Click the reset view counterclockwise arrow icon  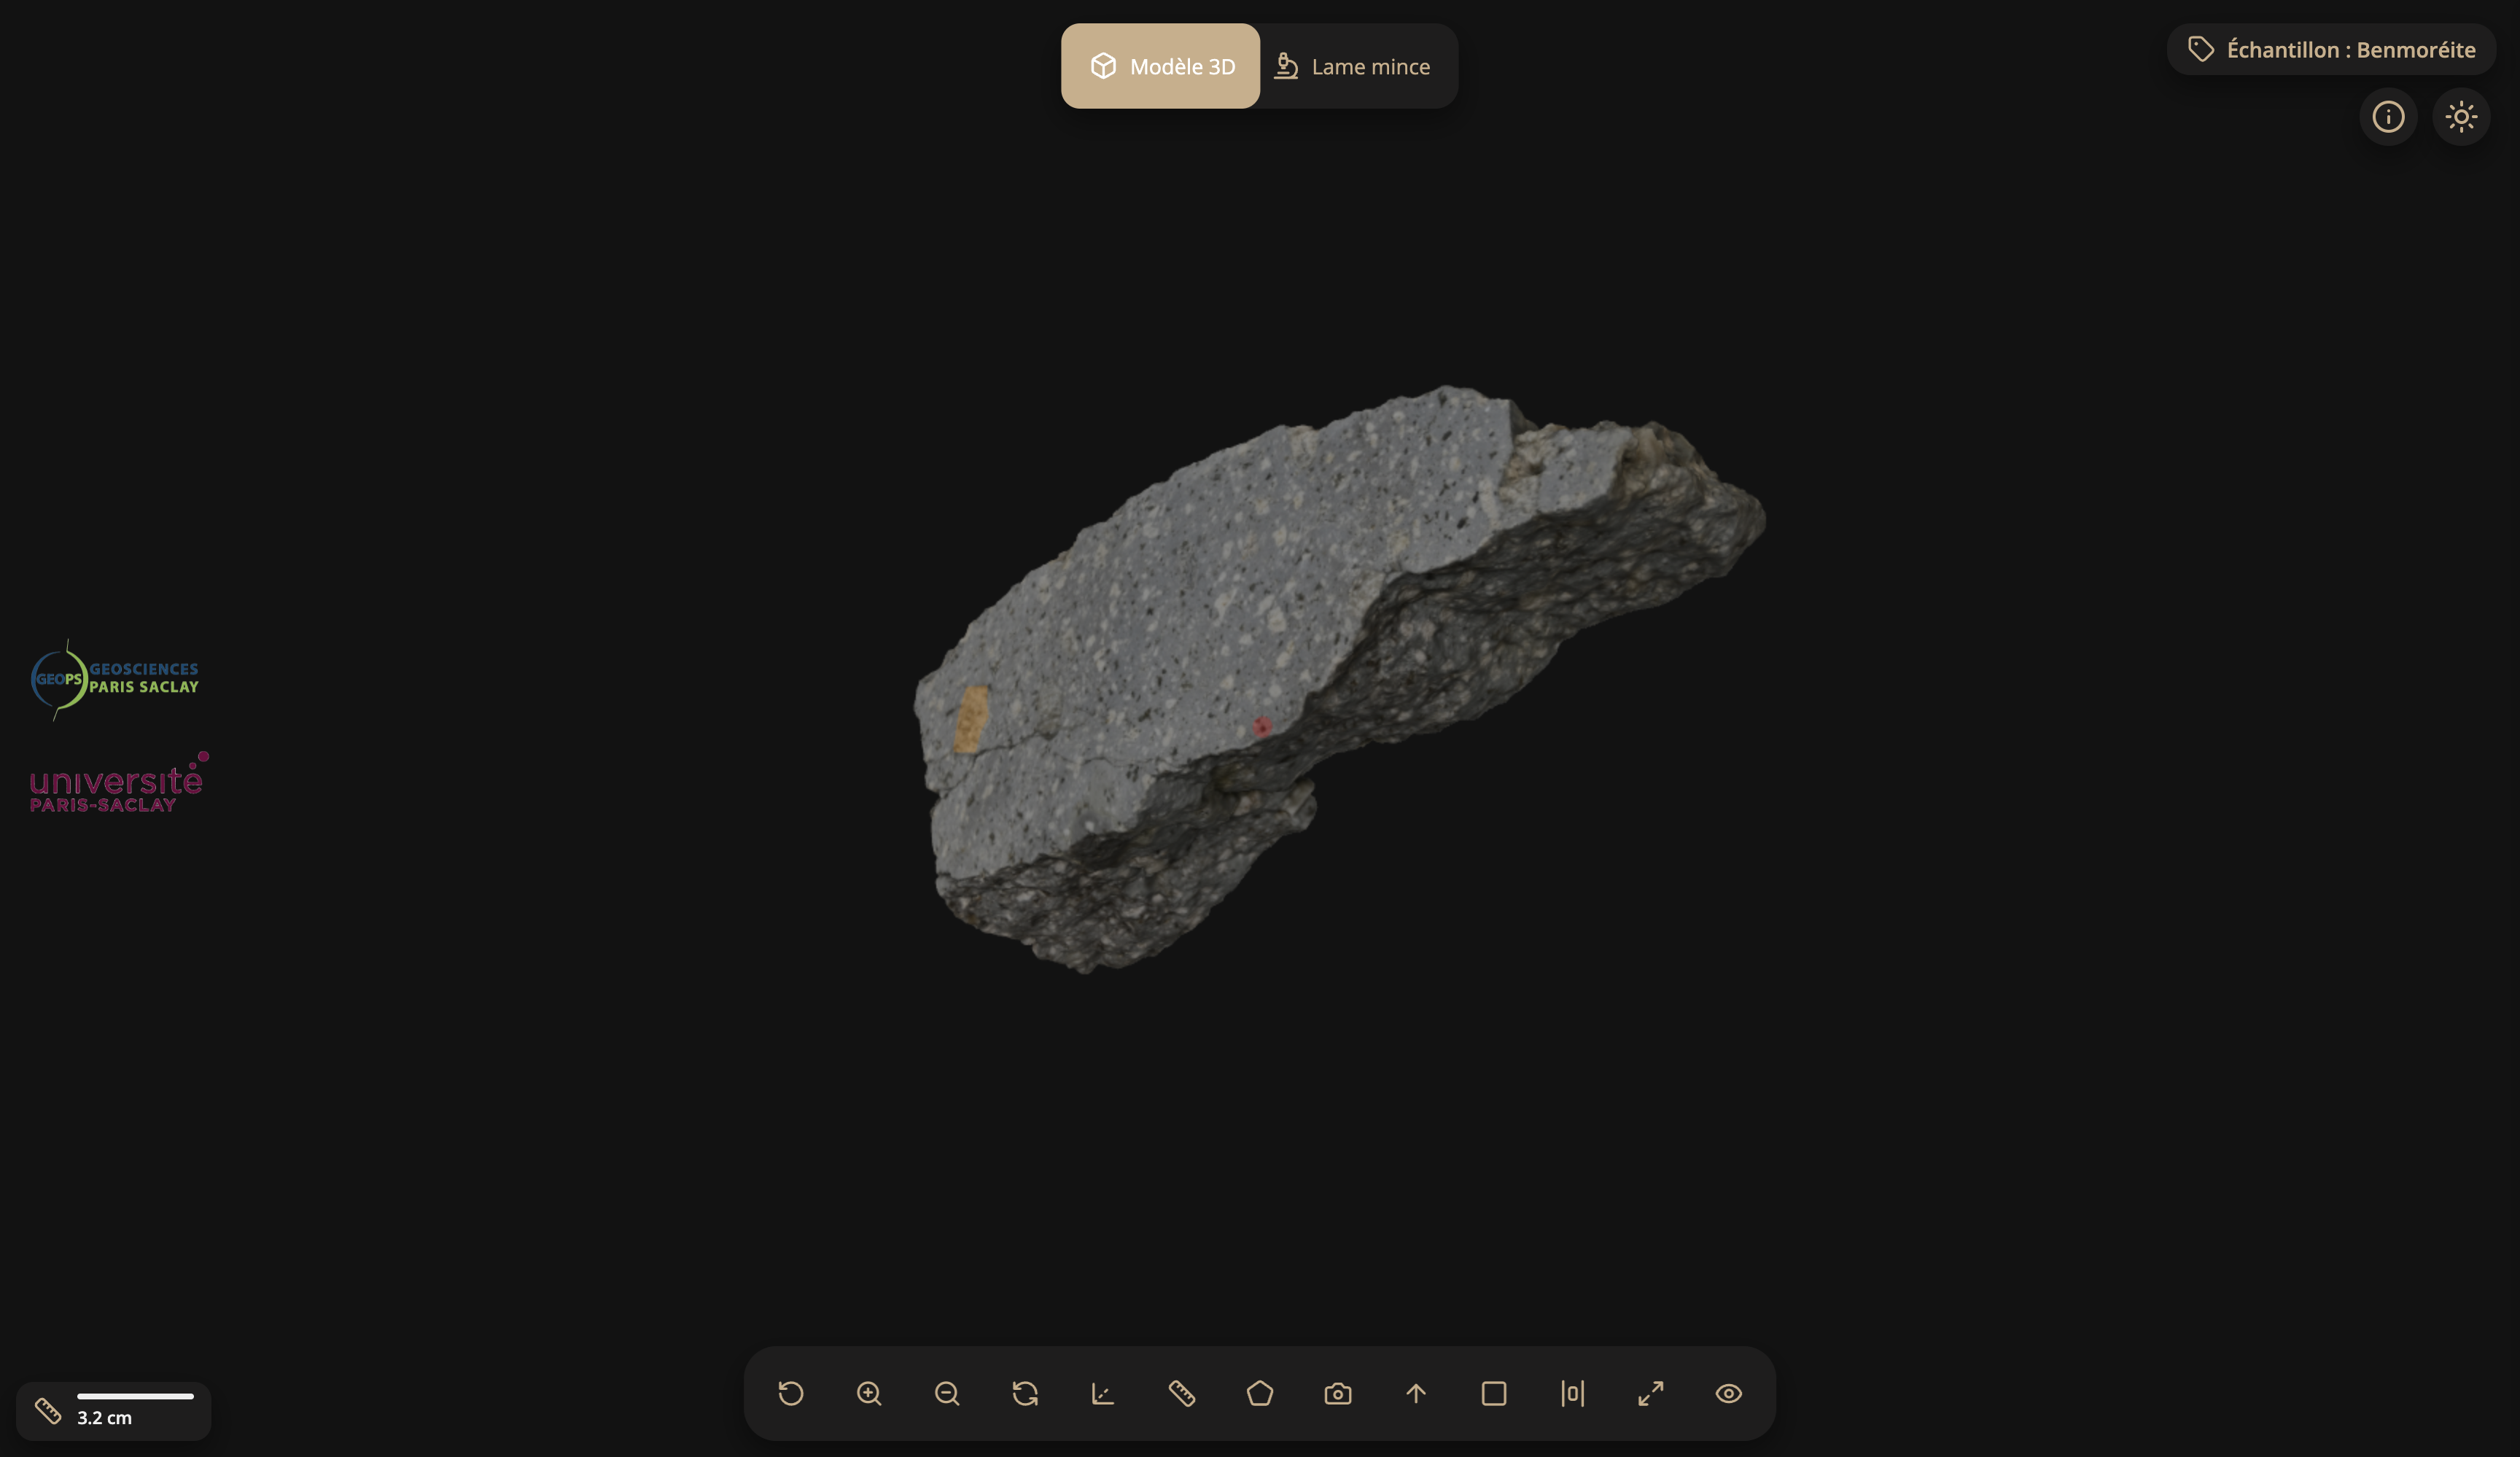790,1393
